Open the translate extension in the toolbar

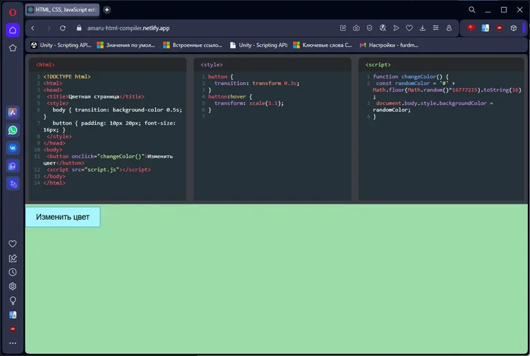[485, 28]
